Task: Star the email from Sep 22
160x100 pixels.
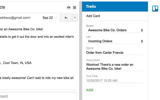Action: 56,18
